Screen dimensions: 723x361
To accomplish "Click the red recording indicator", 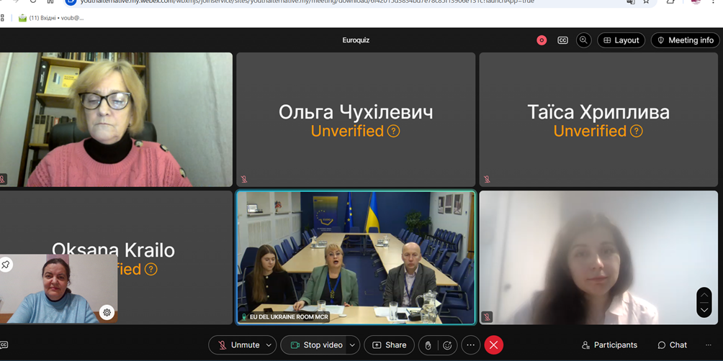I will [542, 40].
